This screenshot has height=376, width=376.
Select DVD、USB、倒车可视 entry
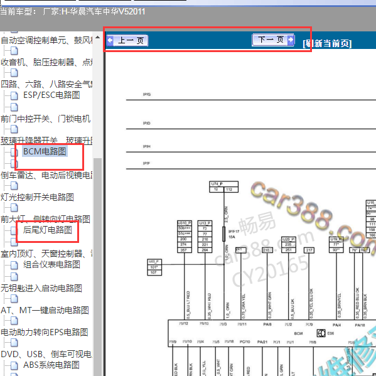click(x=46, y=354)
